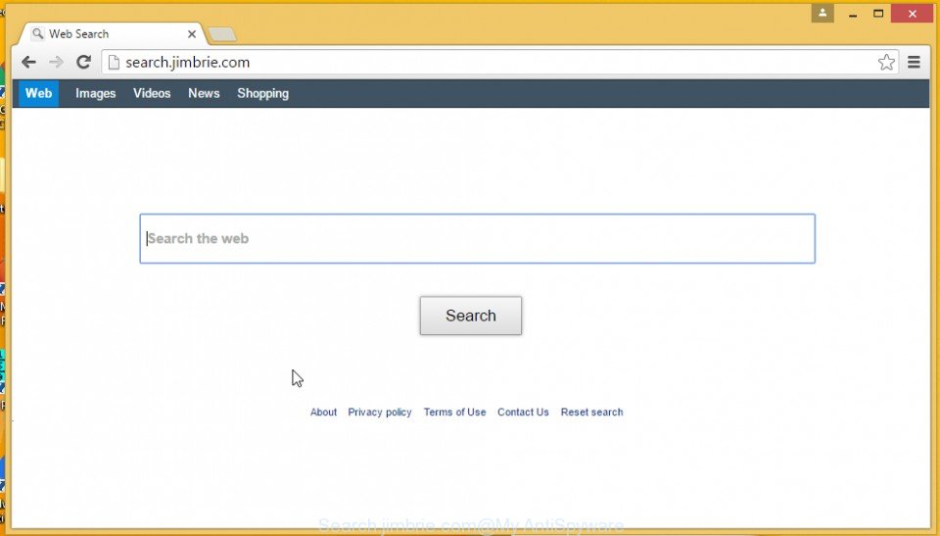Close the Web Search tab
940x536 pixels.
[x=192, y=34]
